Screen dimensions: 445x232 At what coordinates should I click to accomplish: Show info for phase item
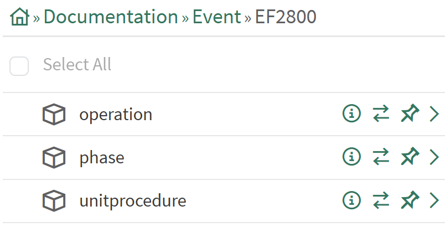351,157
